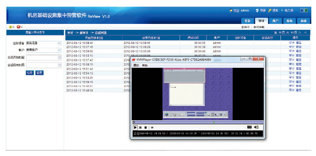Click 审计 link in 16:07:49 row
This screenshot has height=156, width=316.
pos(292,47)
